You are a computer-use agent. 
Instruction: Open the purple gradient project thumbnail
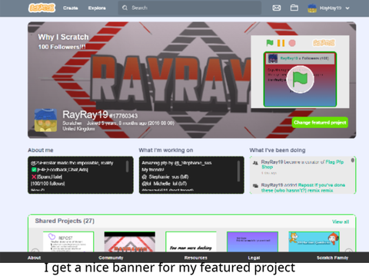pyautogui.click(x=252, y=242)
